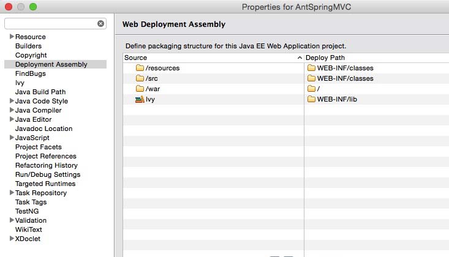Clear the filter text with the X icon
The height and width of the screenshot is (257, 449).
(x=100, y=23)
